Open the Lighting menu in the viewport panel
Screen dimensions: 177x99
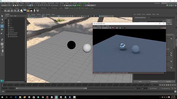point(38,14)
